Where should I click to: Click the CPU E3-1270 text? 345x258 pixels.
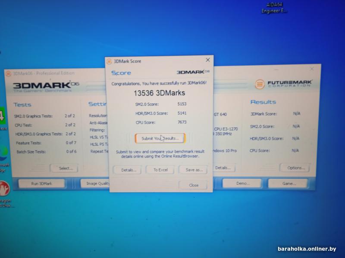tap(226, 129)
